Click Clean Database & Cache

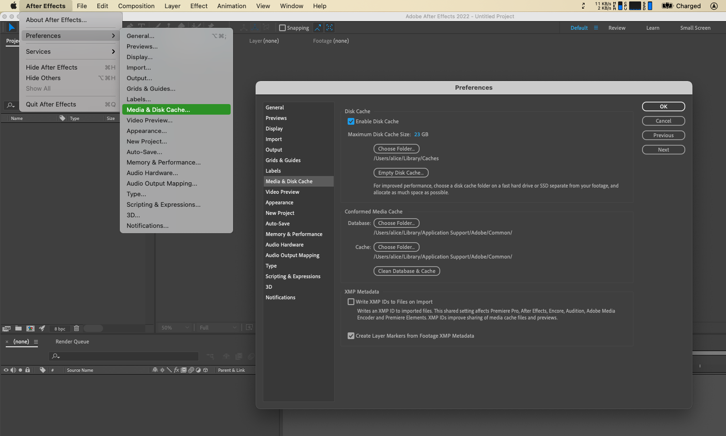[x=406, y=271]
